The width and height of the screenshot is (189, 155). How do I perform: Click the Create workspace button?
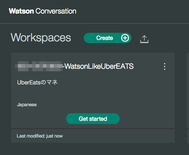click(x=108, y=38)
